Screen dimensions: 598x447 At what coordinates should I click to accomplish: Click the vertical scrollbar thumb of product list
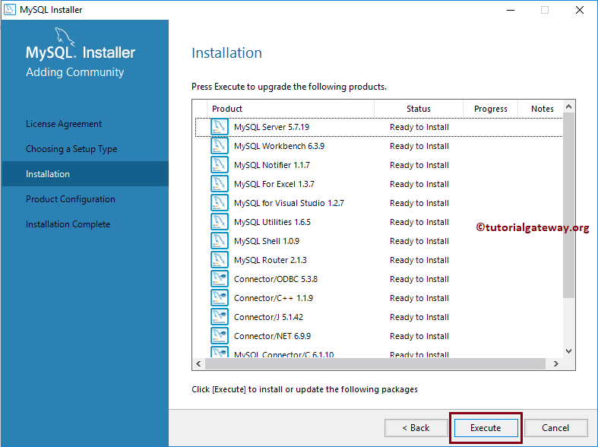click(568, 205)
